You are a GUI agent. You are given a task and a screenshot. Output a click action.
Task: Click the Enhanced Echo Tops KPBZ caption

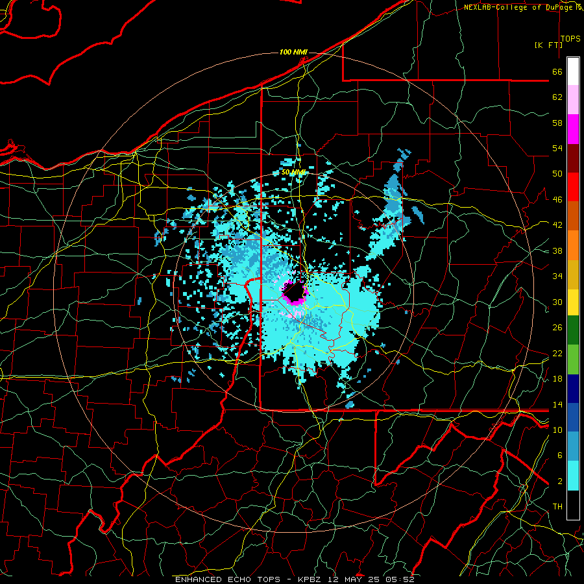tap(295, 579)
